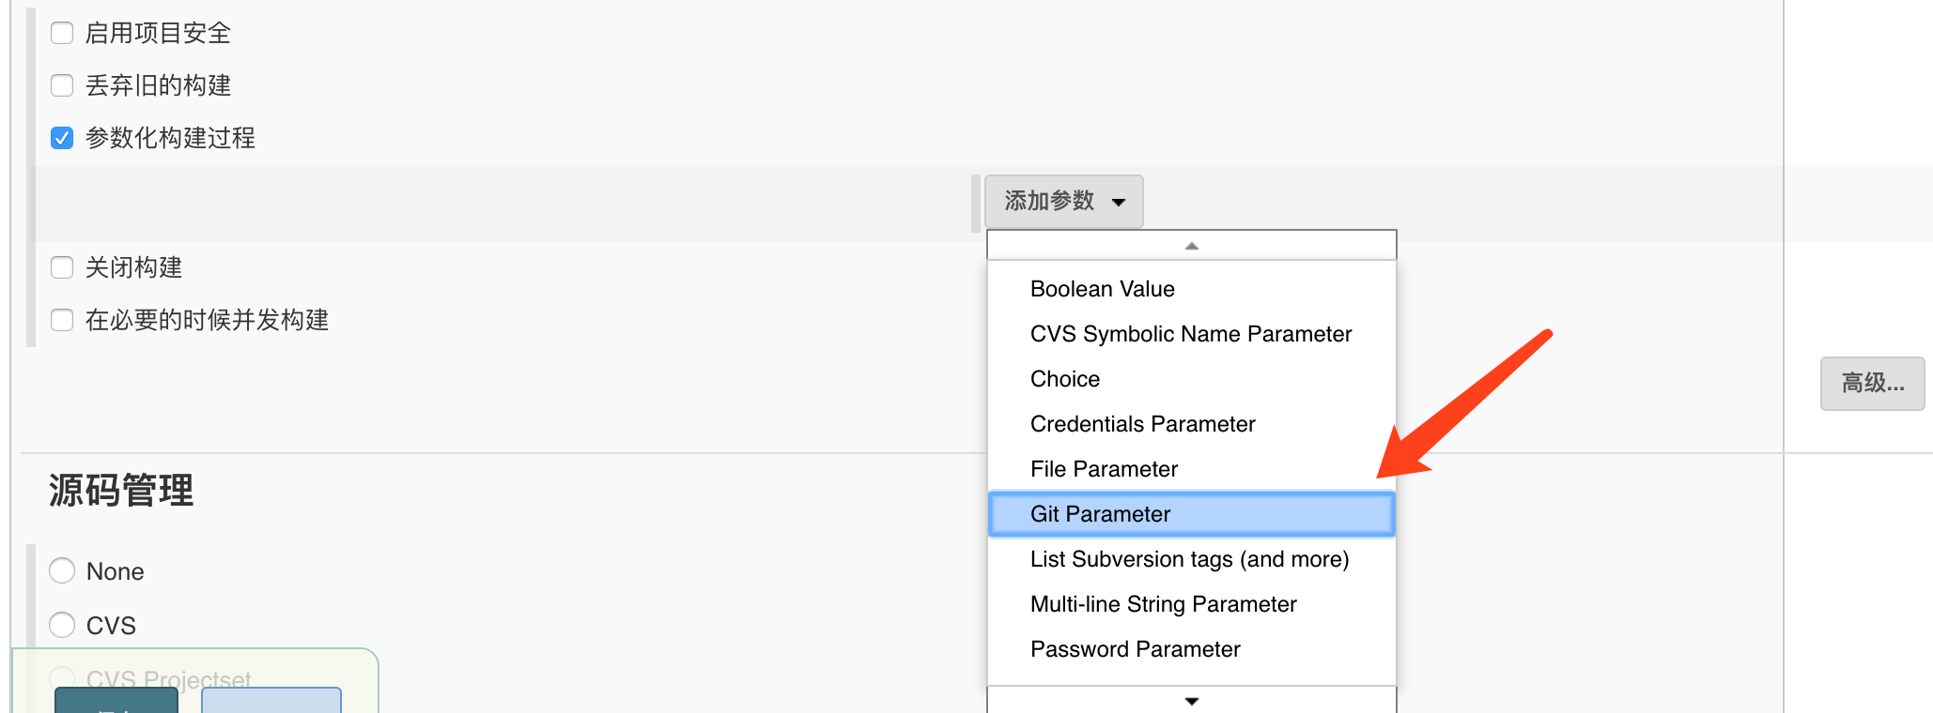Click the 高级... advanced button

1872,384
